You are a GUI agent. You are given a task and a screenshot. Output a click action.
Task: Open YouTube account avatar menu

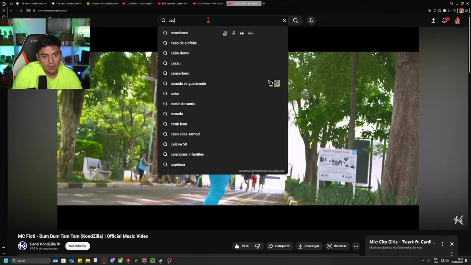point(457,21)
